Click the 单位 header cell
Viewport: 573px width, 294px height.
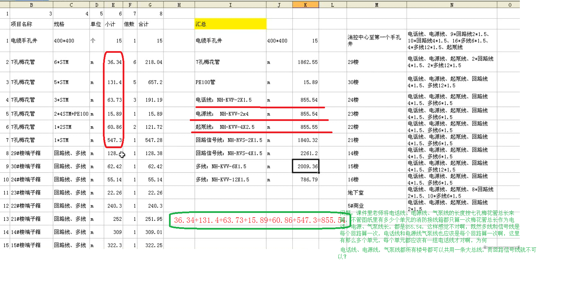coord(96,24)
